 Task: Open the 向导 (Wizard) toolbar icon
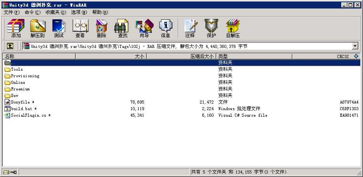(144, 28)
